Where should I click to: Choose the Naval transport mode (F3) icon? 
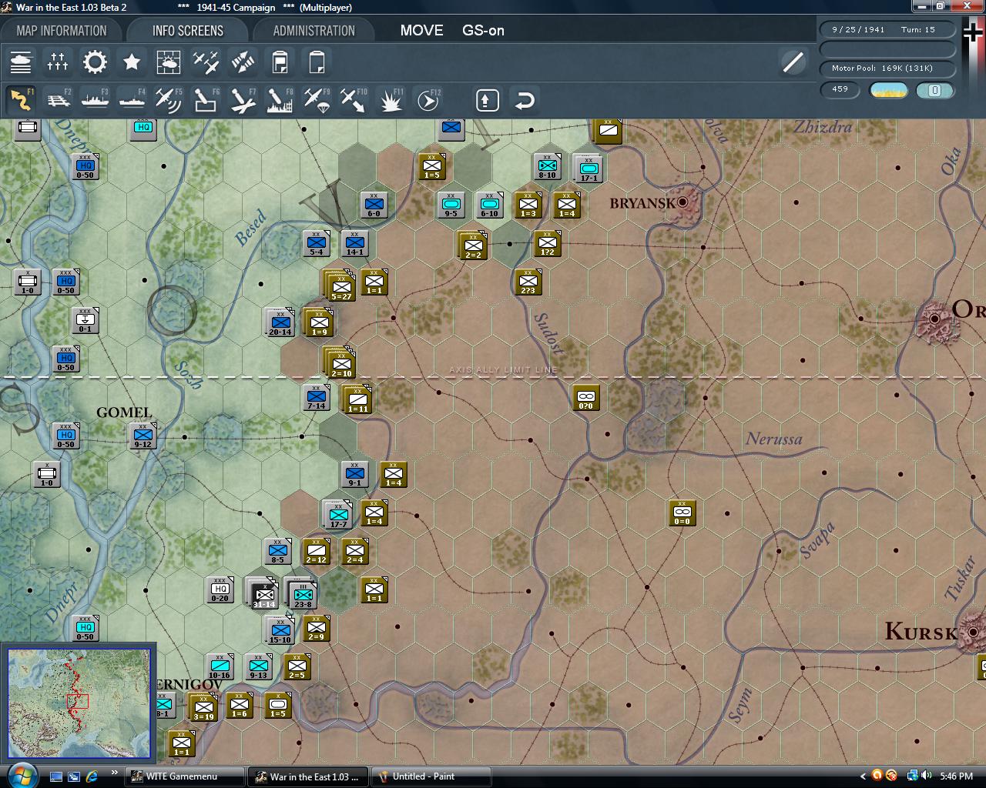point(95,100)
